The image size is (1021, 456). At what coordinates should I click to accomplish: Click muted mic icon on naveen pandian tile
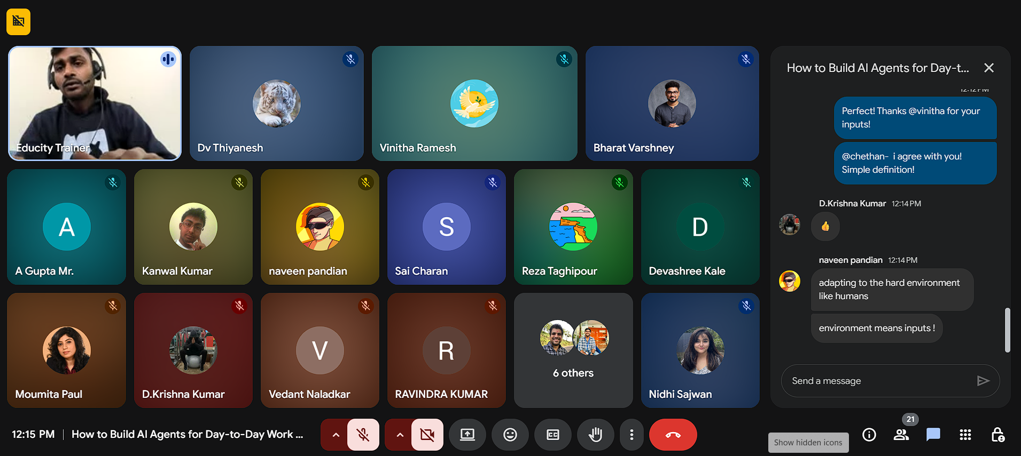tap(366, 182)
